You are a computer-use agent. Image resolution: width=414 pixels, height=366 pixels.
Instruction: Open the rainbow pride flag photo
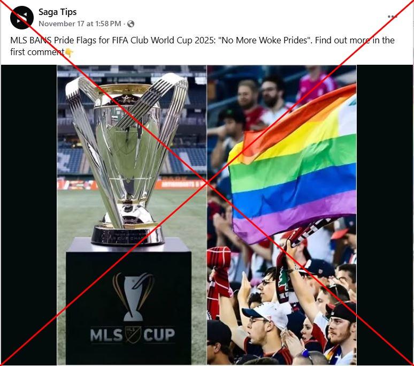pyautogui.click(x=282, y=215)
